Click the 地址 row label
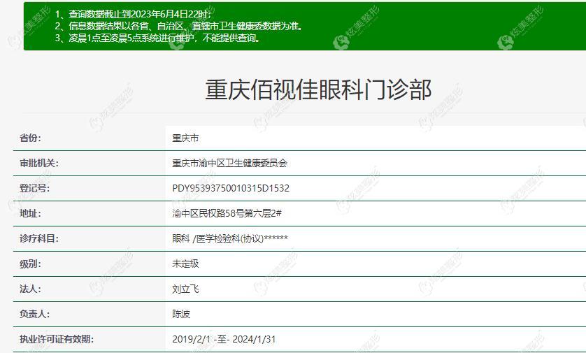 coord(30,214)
